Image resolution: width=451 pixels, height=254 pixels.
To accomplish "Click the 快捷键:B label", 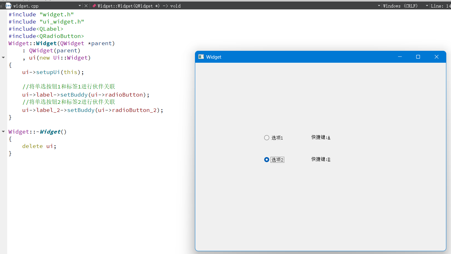I will (x=321, y=159).
